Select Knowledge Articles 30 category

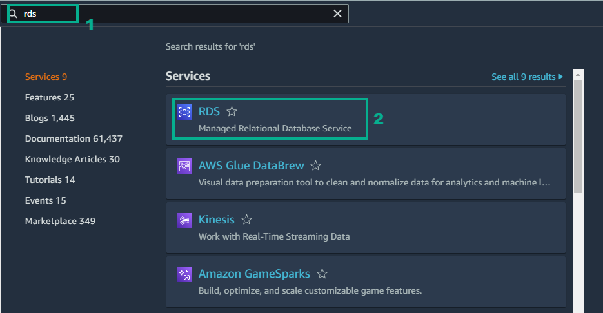click(x=72, y=159)
